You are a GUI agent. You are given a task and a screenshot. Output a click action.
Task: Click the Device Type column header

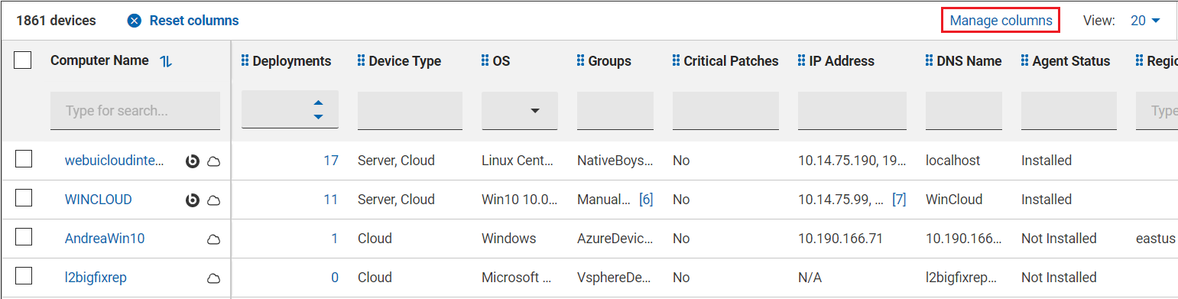(x=404, y=61)
